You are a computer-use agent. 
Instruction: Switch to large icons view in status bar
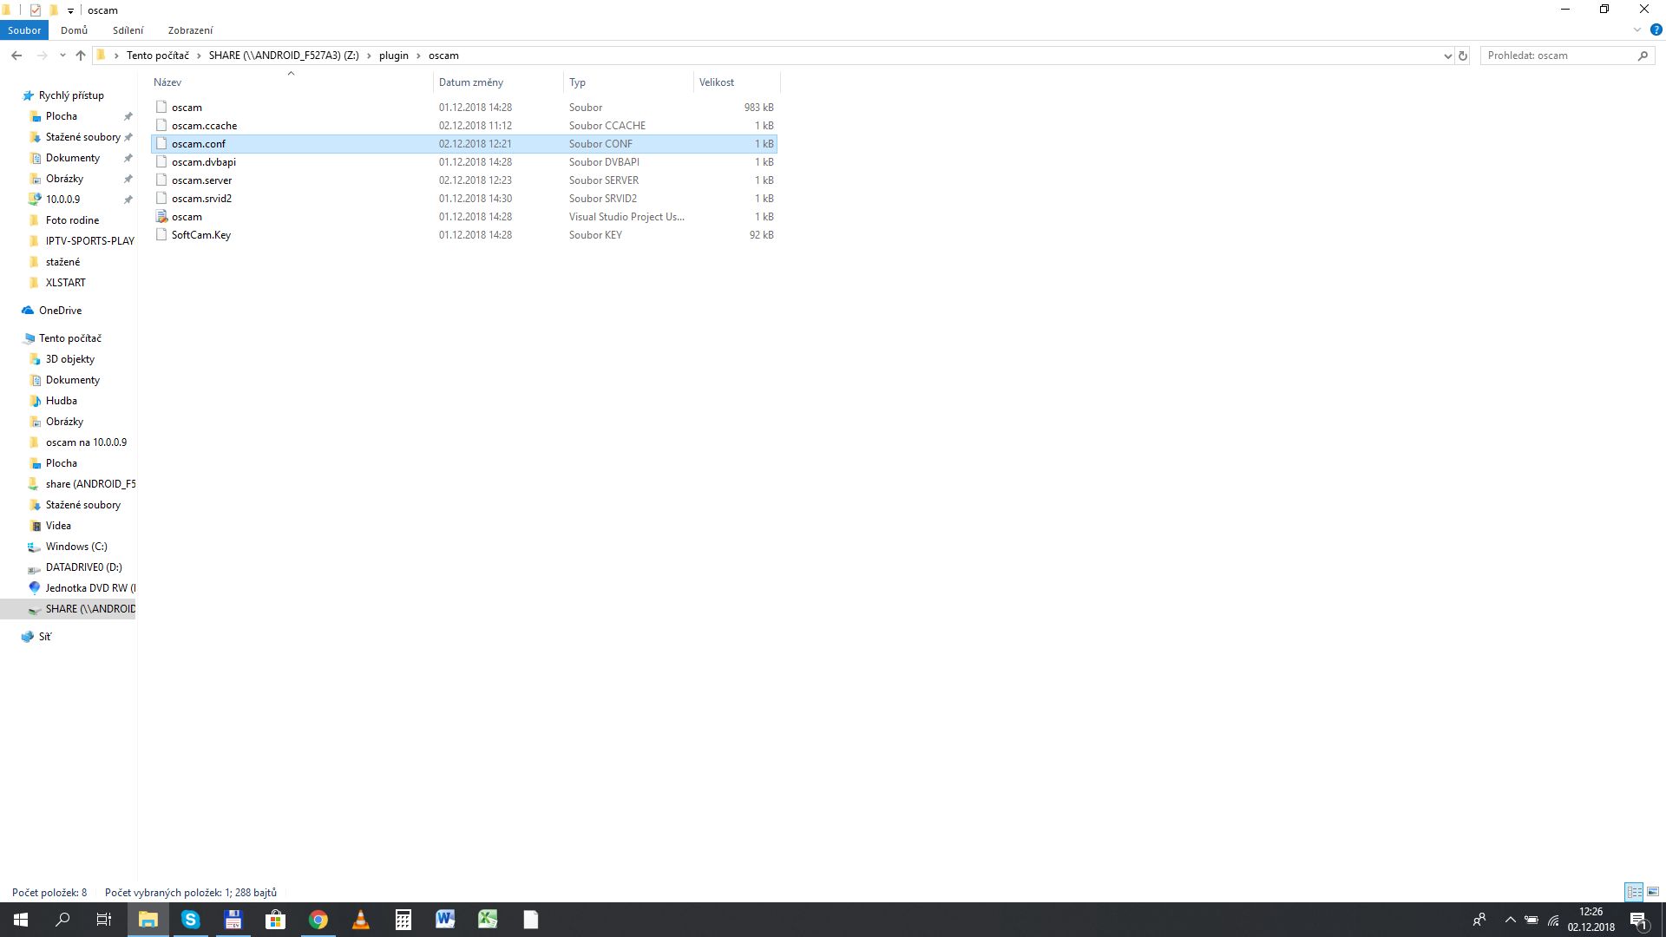[x=1653, y=892]
